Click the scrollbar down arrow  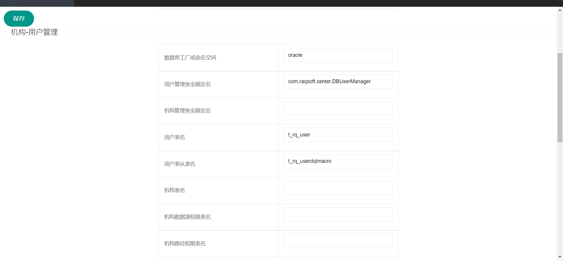point(560,257)
